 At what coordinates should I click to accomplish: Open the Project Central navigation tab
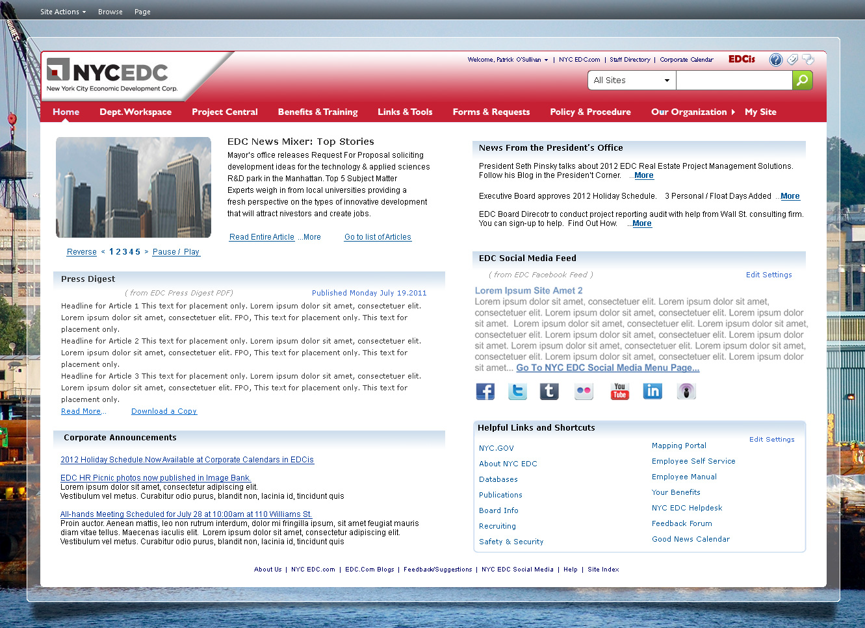pyautogui.click(x=225, y=112)
